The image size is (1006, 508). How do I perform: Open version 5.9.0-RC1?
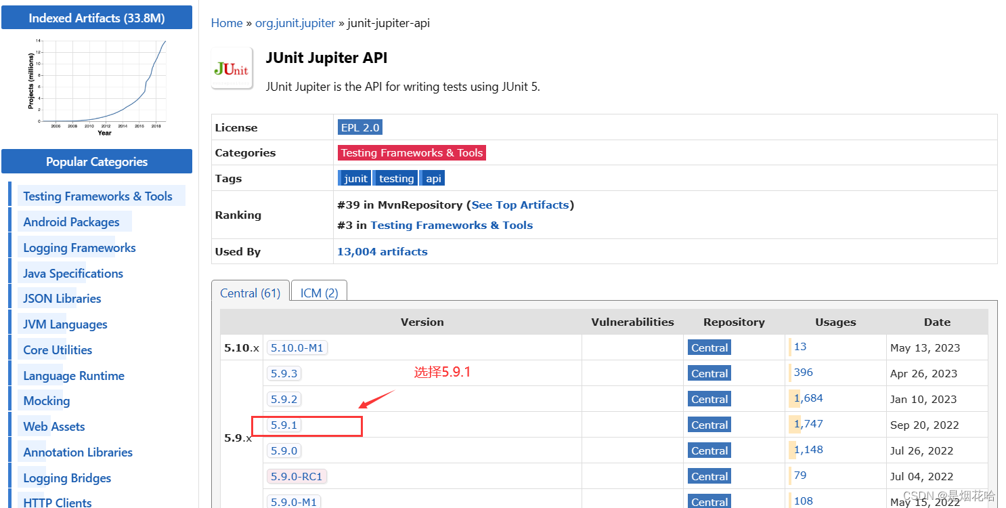(x=297, y=476)
